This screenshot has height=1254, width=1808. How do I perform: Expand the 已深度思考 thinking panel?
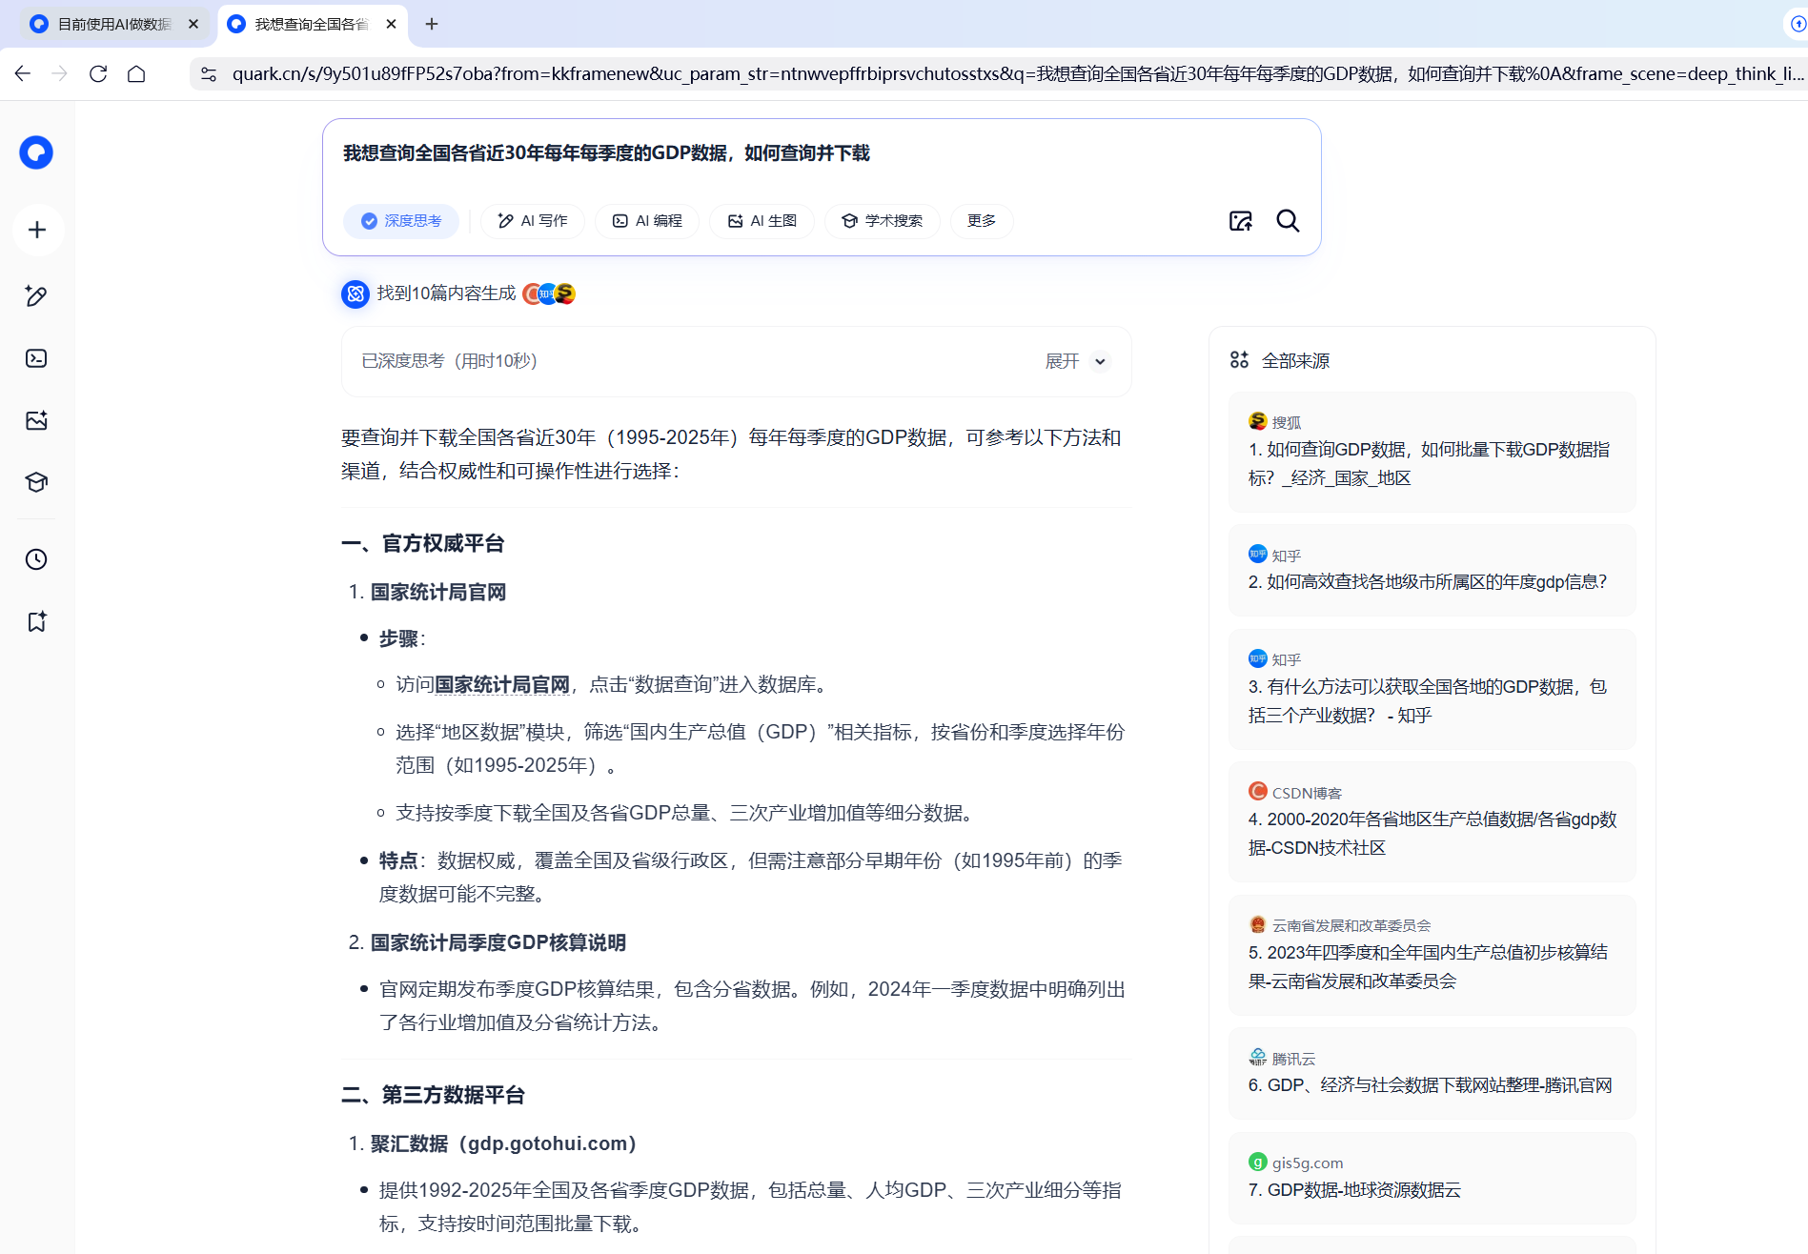1076,361
